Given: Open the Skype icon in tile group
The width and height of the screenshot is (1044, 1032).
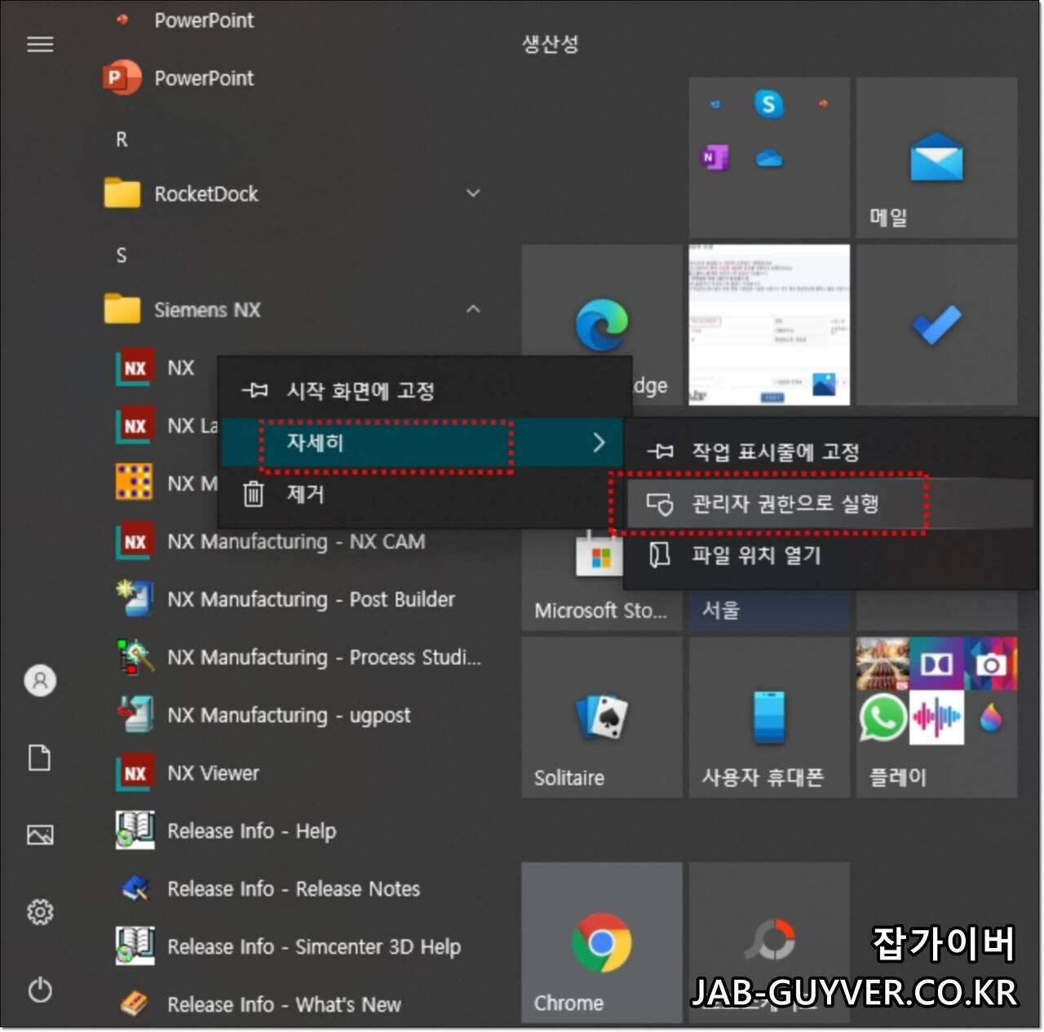Looking at the screenshot, I should coord(768,104).
